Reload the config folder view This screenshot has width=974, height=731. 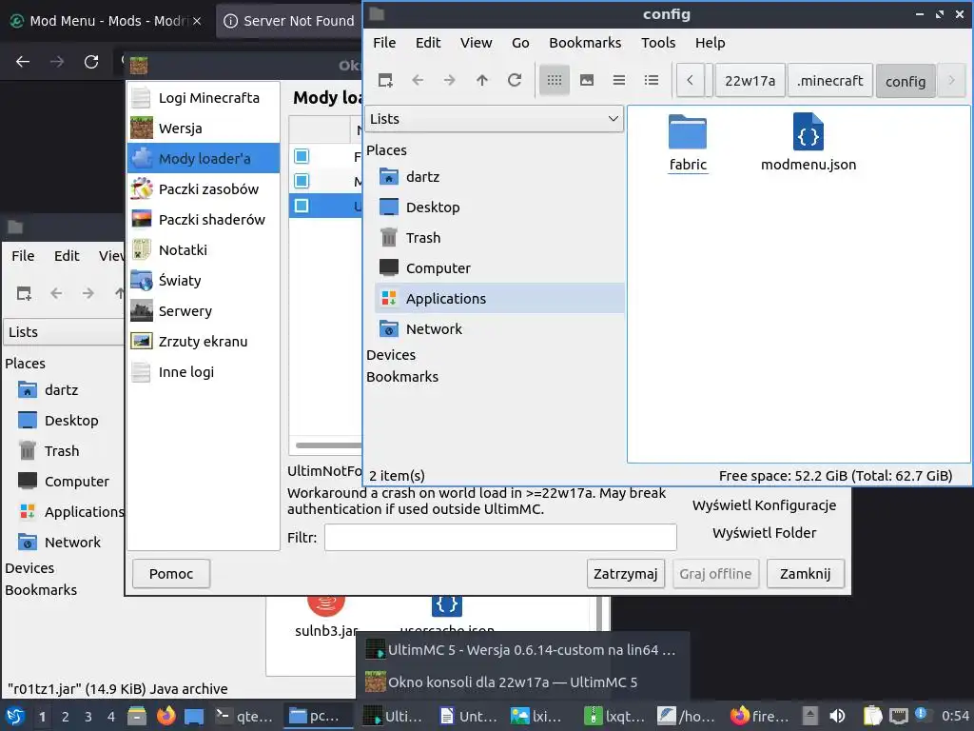(x=515, y=80)
